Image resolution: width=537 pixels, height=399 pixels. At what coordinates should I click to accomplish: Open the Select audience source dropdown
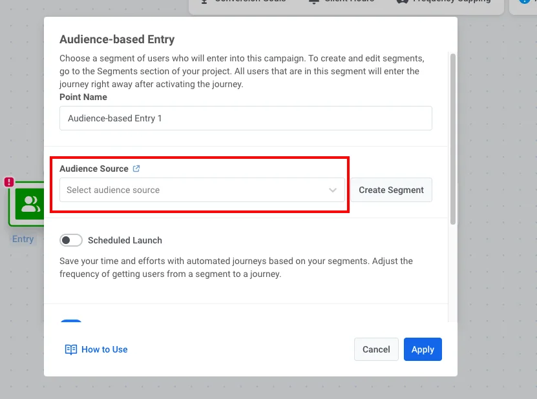[x=194, y=190]
